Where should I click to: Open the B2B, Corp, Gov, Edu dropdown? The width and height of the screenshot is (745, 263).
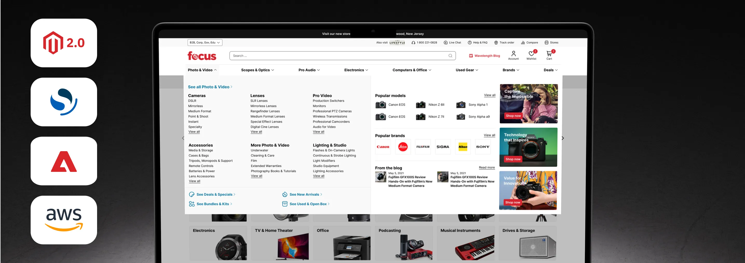pos(205,42)
